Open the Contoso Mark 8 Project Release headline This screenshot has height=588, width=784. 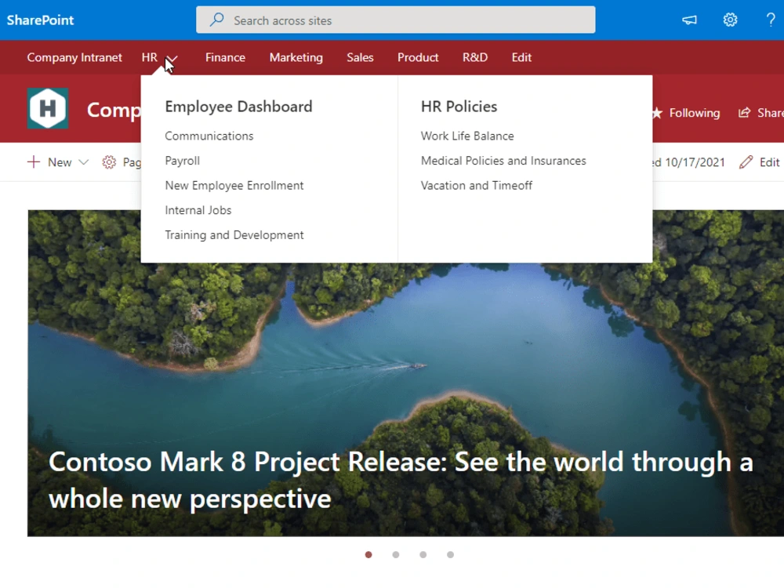tap(401, 480)
